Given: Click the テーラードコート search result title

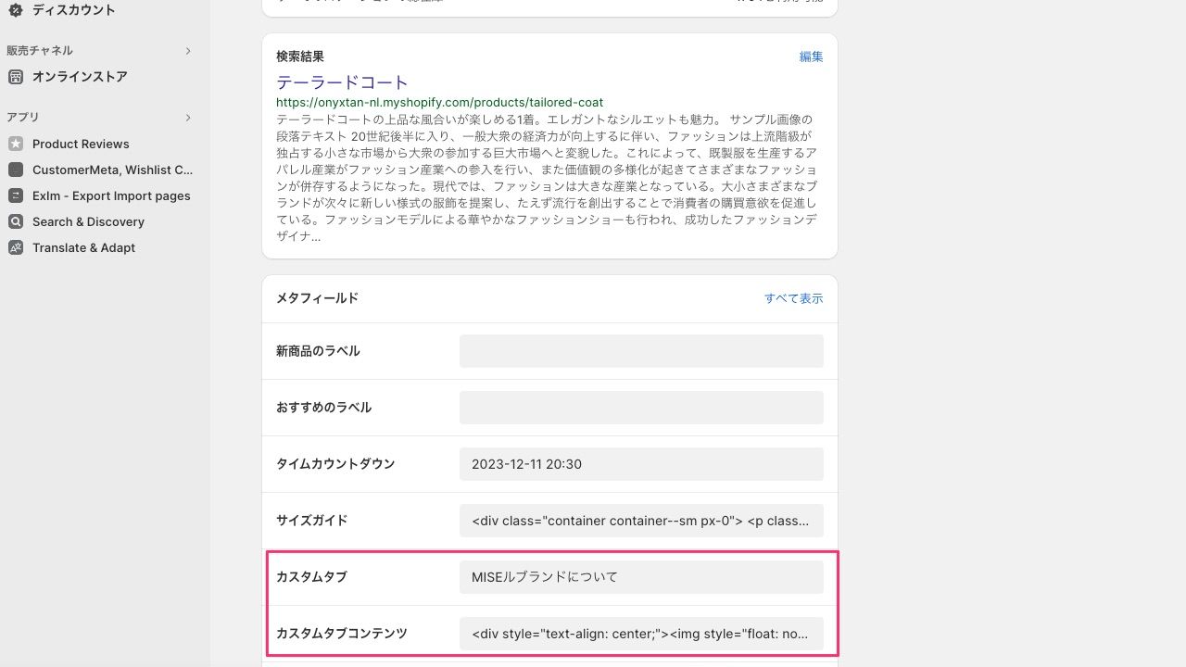Looking at the screenshot, I should click(342, 82).
